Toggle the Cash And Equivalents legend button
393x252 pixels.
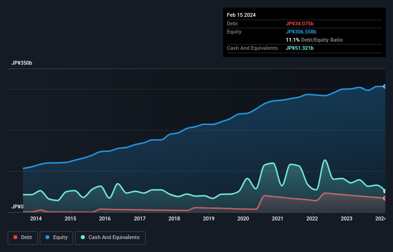point(110,238)
